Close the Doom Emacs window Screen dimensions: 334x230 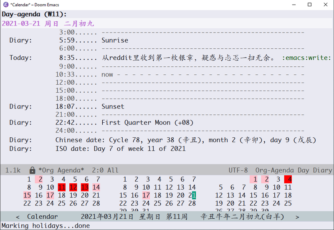[x=326, y=5]
